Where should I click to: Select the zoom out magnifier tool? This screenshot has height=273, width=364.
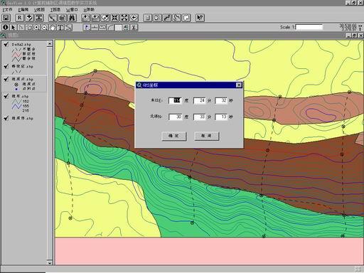[44, 28]
